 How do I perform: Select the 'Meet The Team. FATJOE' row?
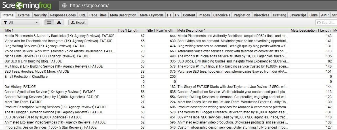click(x=24, y=102)
